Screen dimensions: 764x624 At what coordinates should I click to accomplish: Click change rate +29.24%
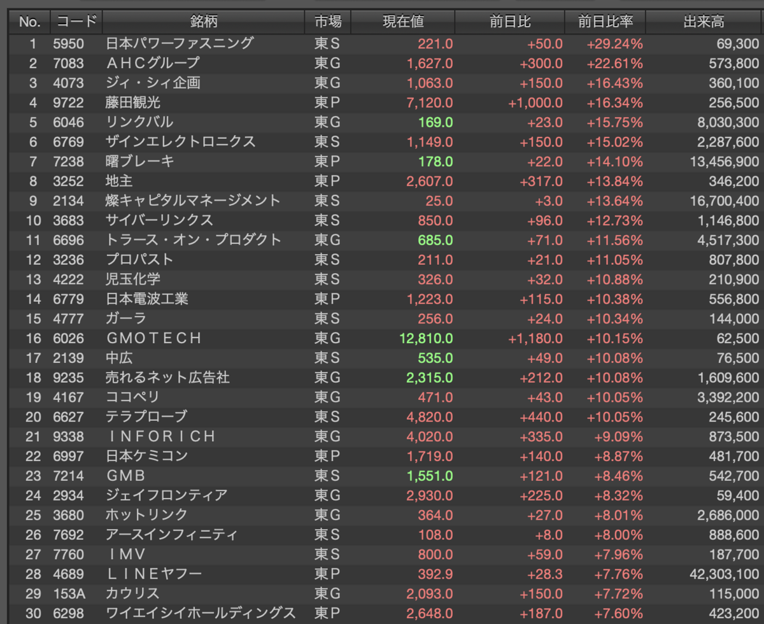coord(615,43)
